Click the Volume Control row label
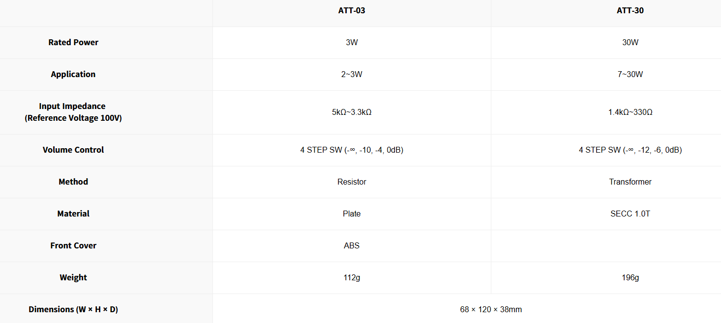Screen dimensions: 721x323 73,150
